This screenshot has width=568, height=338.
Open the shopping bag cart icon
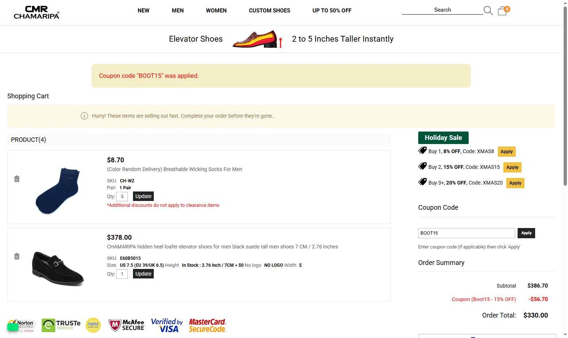pyautogui.click(x=503, y=11)
